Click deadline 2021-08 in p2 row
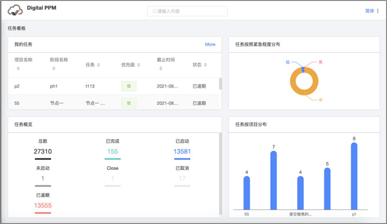 coord(167,86)
